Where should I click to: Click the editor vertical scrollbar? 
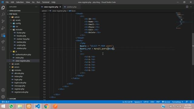pos(193,49)
